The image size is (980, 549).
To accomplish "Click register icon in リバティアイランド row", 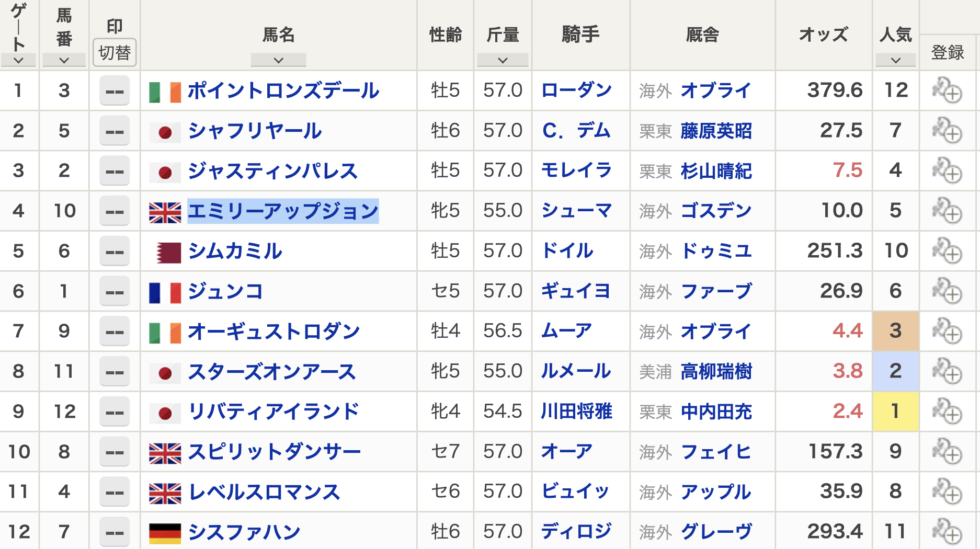I will [x=947, y=411].
